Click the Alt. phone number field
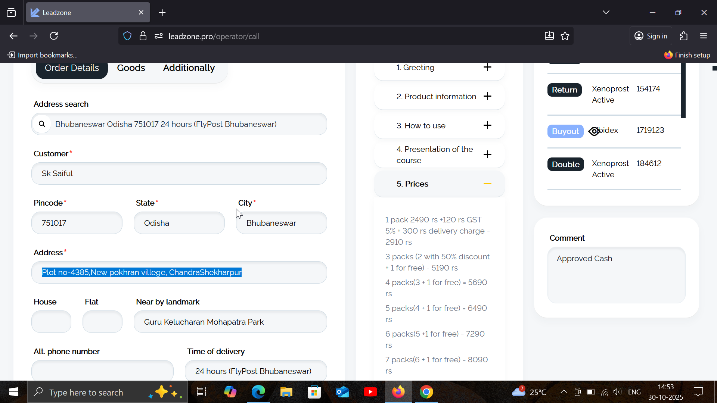Viewport: 717px width, 403px height. pyautogui.click(x=102, y=371)
